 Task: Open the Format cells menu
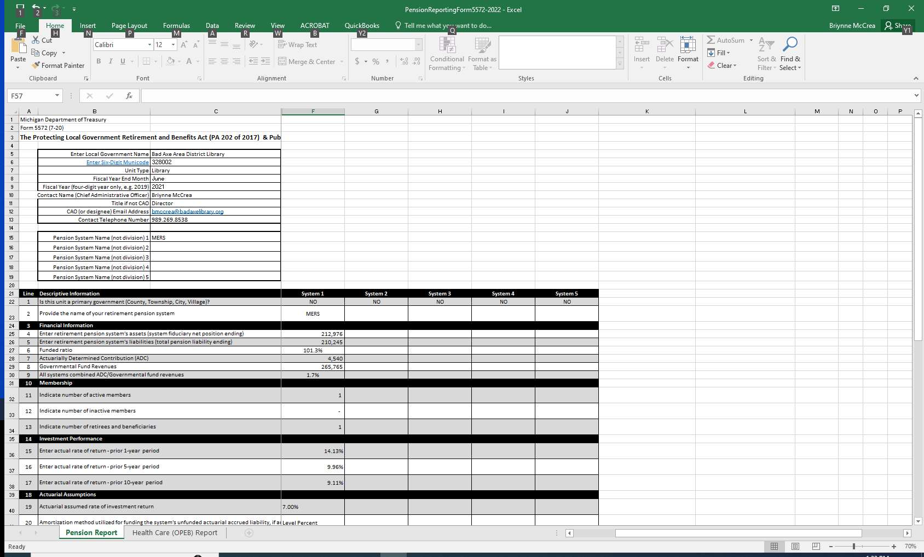[688, 53]
